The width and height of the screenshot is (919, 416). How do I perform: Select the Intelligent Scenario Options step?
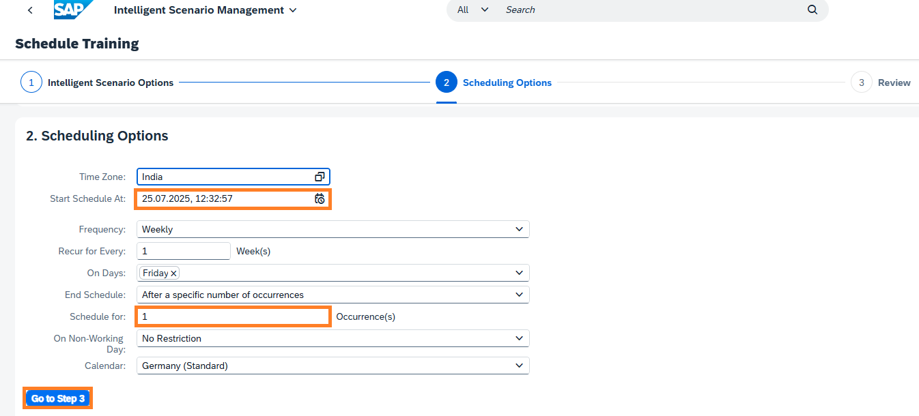click(110, 83)
